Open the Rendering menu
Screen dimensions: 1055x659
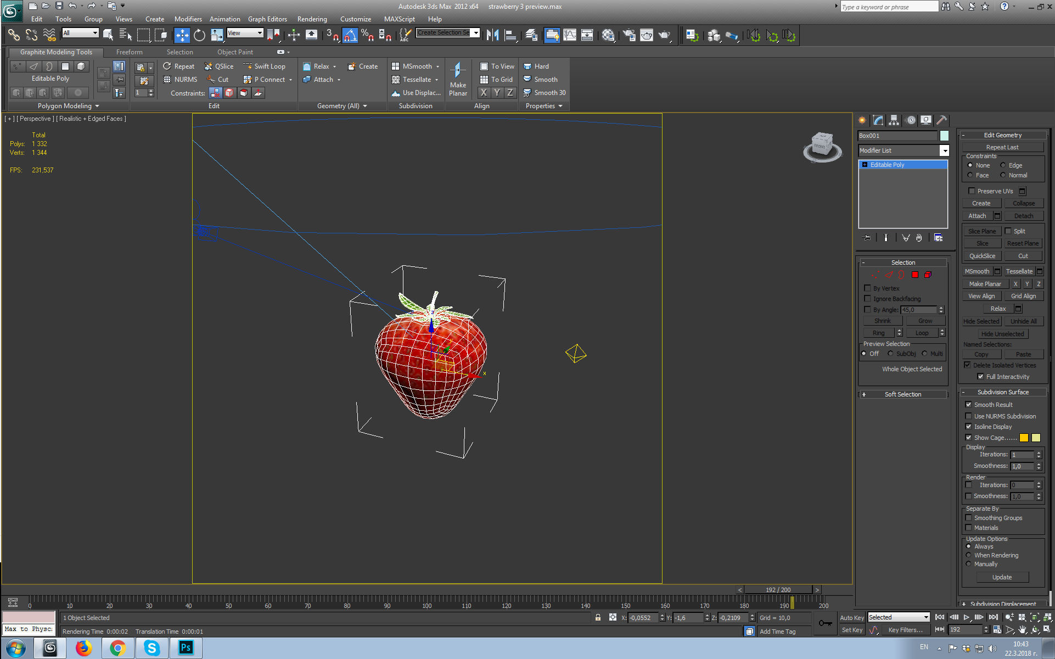point(312,19)
